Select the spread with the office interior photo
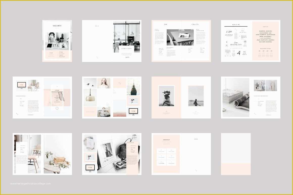 pyautogui.click(x=112, y=41)
